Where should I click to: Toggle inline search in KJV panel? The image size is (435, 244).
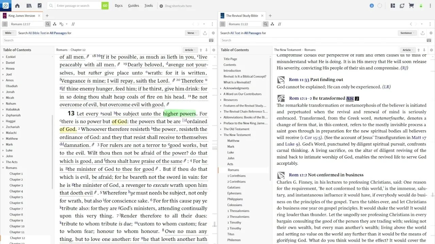[x=48, y=24]
